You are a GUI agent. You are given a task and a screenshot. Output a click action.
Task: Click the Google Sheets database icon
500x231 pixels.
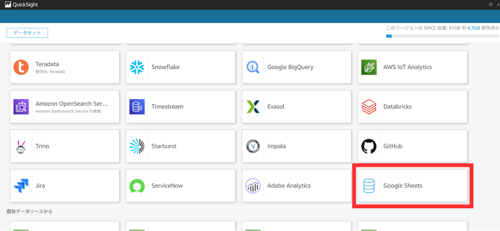[x=369, y=186]
